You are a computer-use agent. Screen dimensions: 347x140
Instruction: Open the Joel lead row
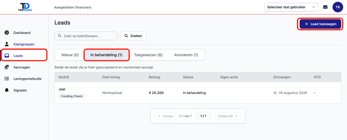click(198, 93)
